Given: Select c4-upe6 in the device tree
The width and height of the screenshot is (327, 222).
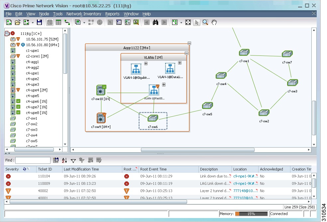Looking at the screenshot, I should (x=36, y=101).
